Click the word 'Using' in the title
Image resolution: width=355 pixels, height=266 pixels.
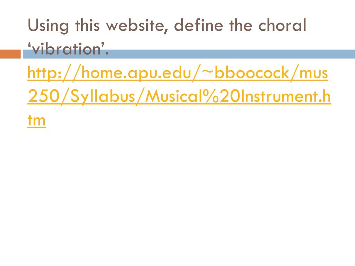point(48,26)
